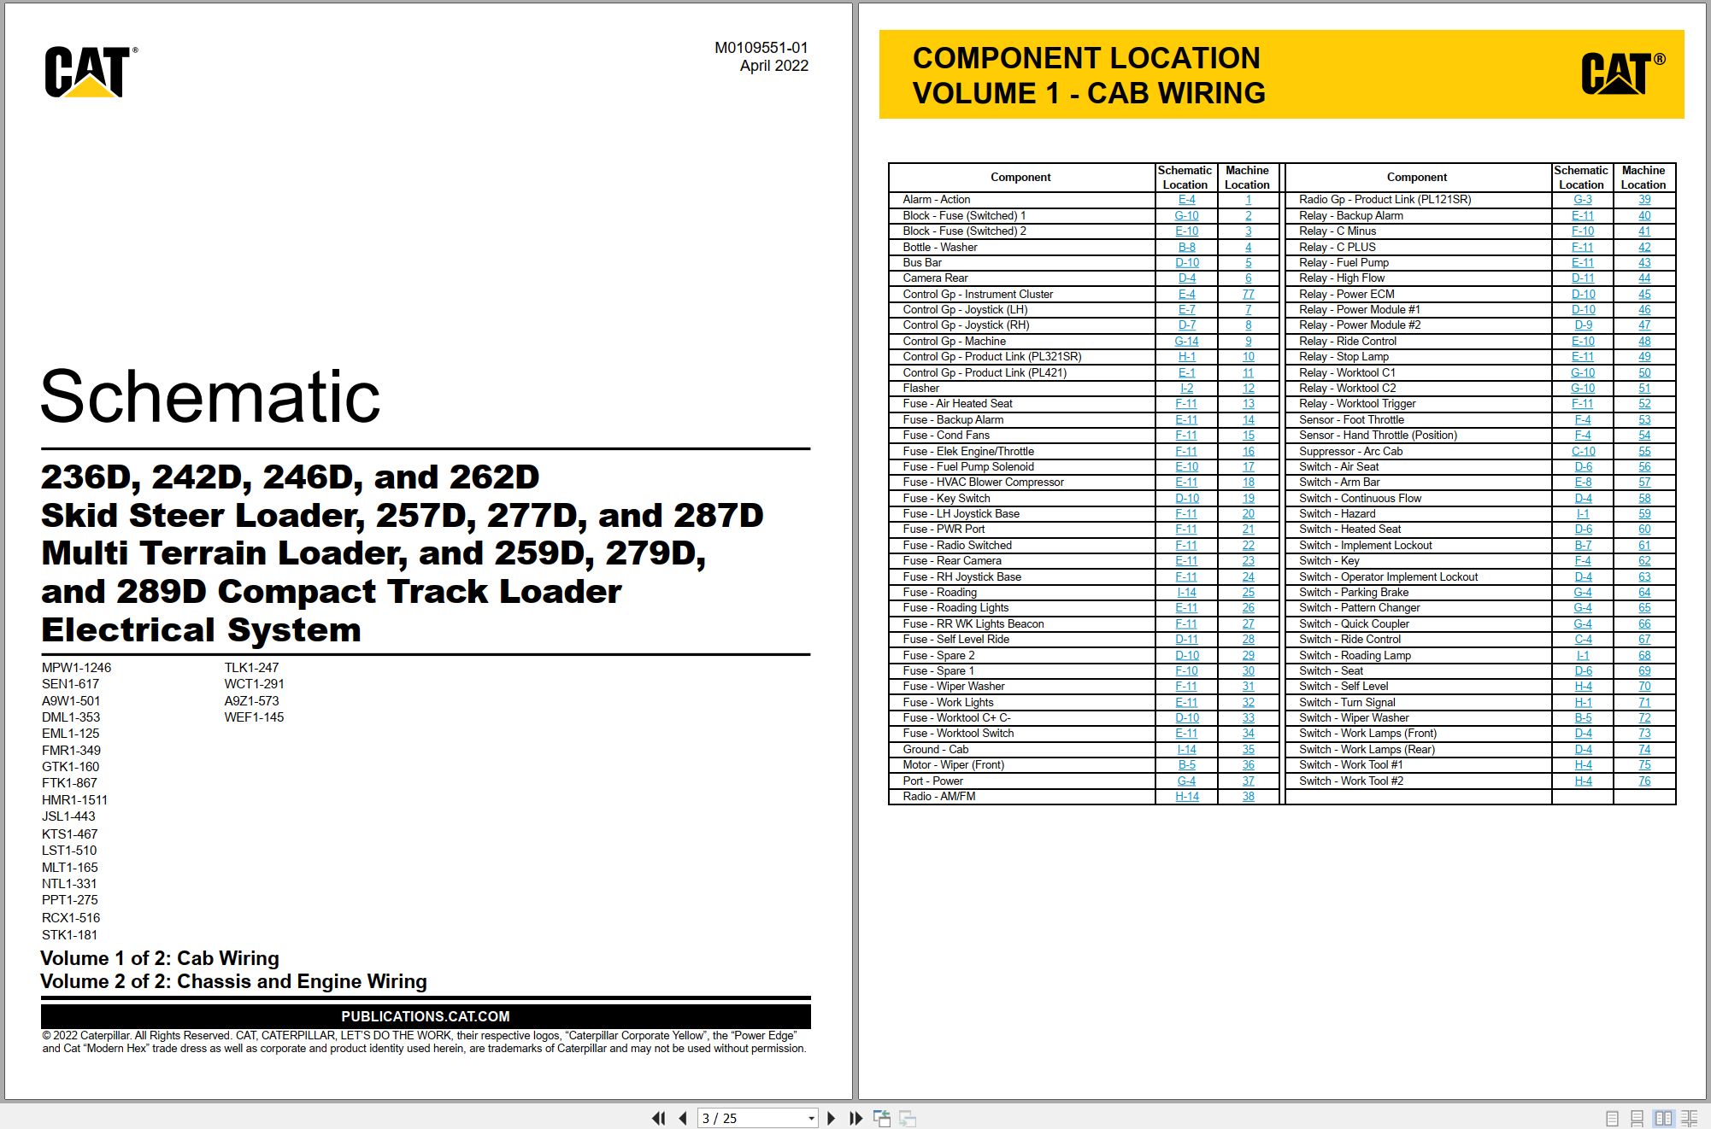Open the page number dropdown
Viewport: 1711px width, 1129px height.
[811, 1118]
